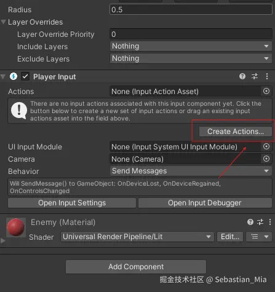
Task: Click the UI Input Module object field
Action: pos(186,146)
